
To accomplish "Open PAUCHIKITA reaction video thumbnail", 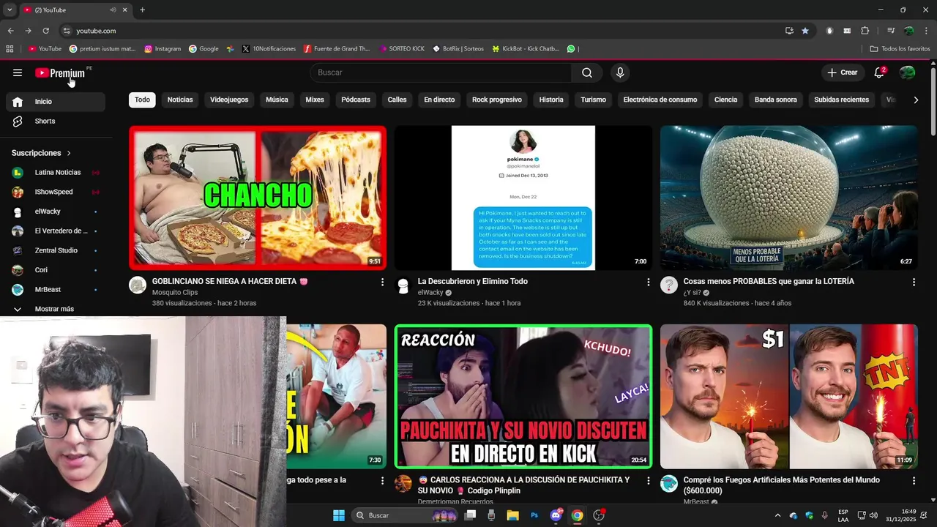I will [x=523, y=397].
